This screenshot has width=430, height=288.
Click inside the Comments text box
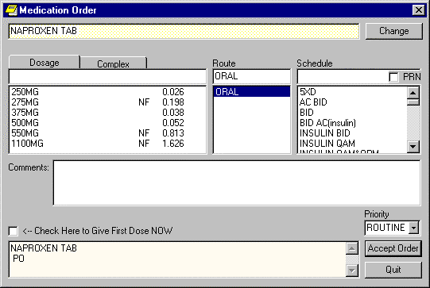tap(237, 182)
